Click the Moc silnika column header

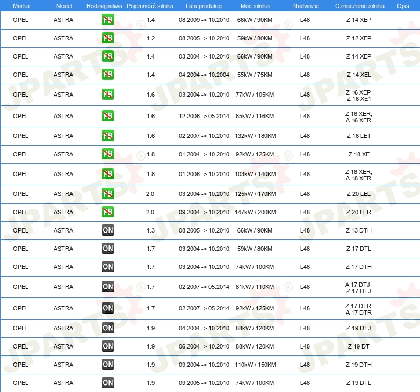[255, 5]
